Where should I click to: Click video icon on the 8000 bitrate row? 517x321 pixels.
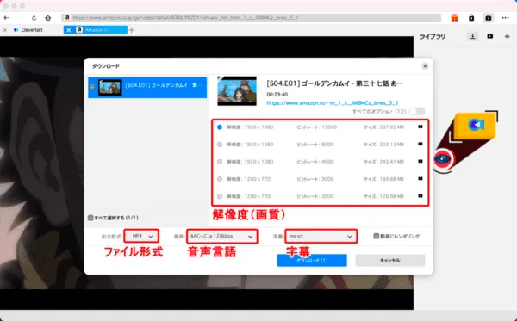tap(420, 144)
